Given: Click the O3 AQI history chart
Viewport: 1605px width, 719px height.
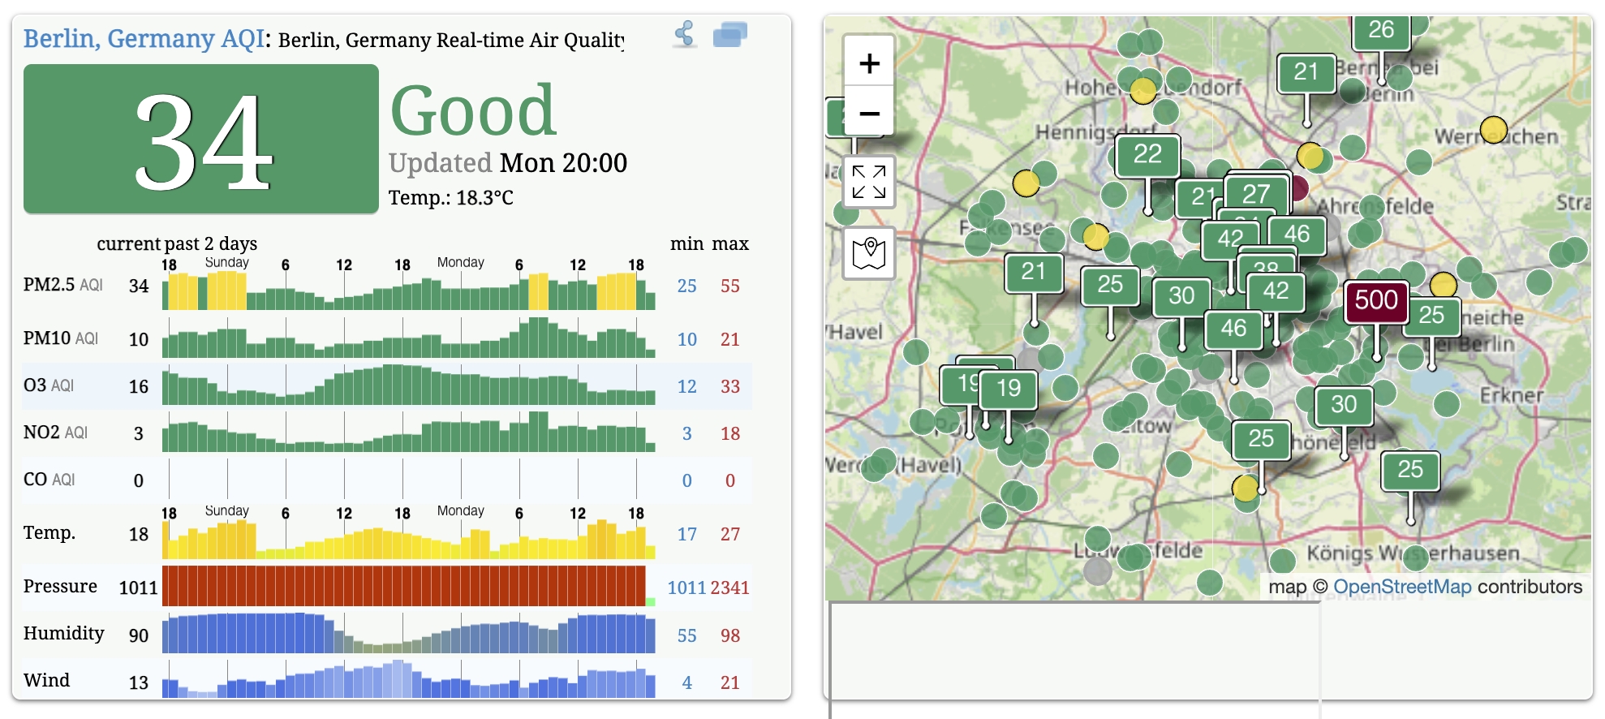Looking at the screenshot, I should [x=408, y=384].
